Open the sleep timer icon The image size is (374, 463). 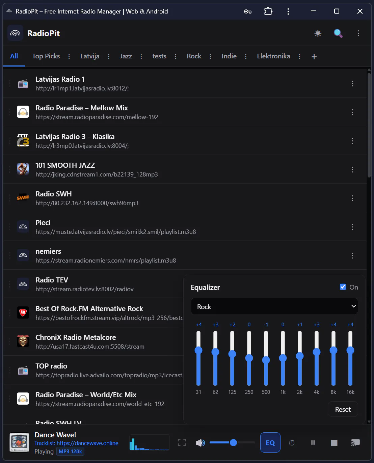(292, 442)
